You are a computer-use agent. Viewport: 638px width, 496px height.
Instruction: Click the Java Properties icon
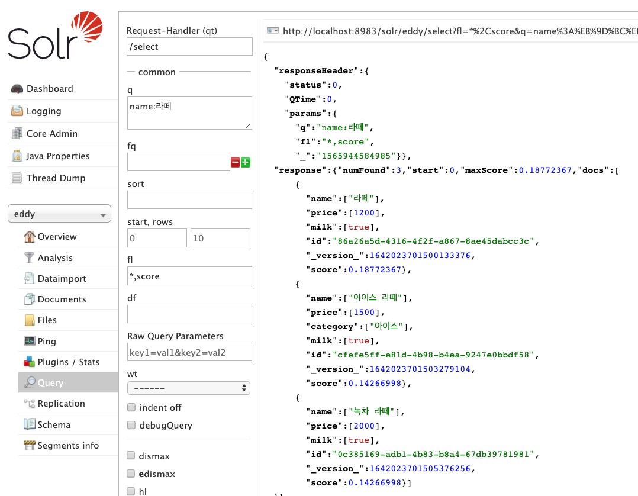pos(17,156)
